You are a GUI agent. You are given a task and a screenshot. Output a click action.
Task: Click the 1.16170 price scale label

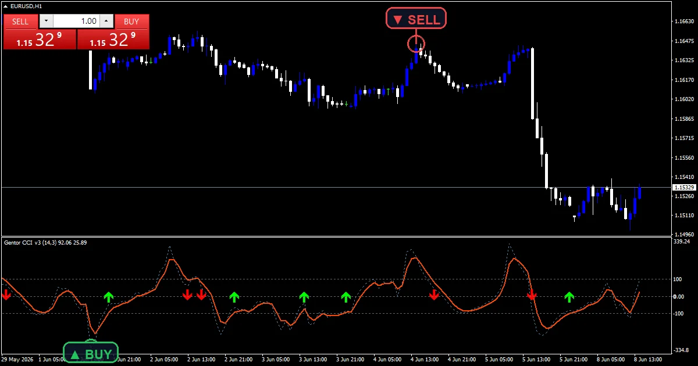click(x=683, y=80)
